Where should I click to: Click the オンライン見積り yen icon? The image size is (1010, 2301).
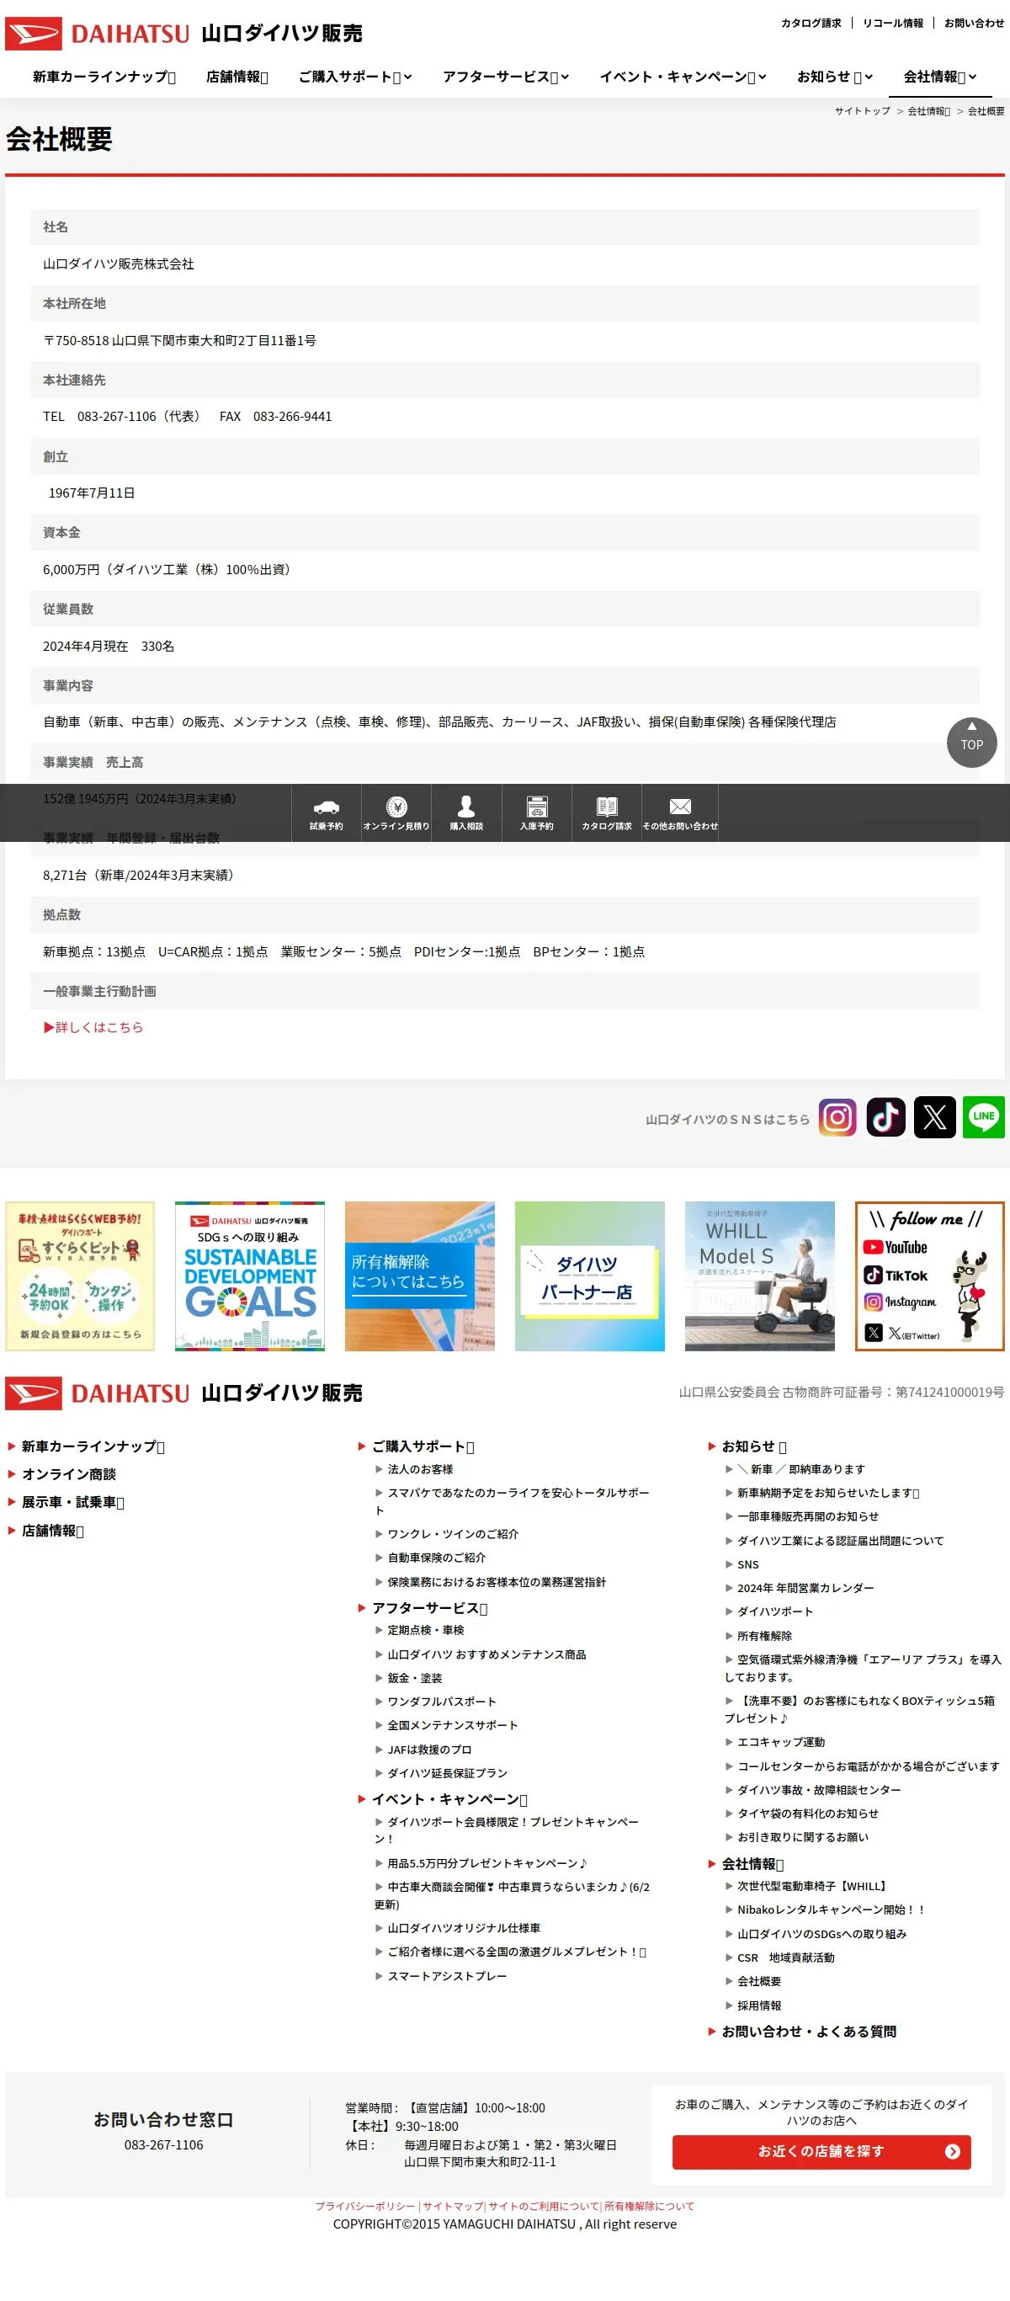point(396,807)
